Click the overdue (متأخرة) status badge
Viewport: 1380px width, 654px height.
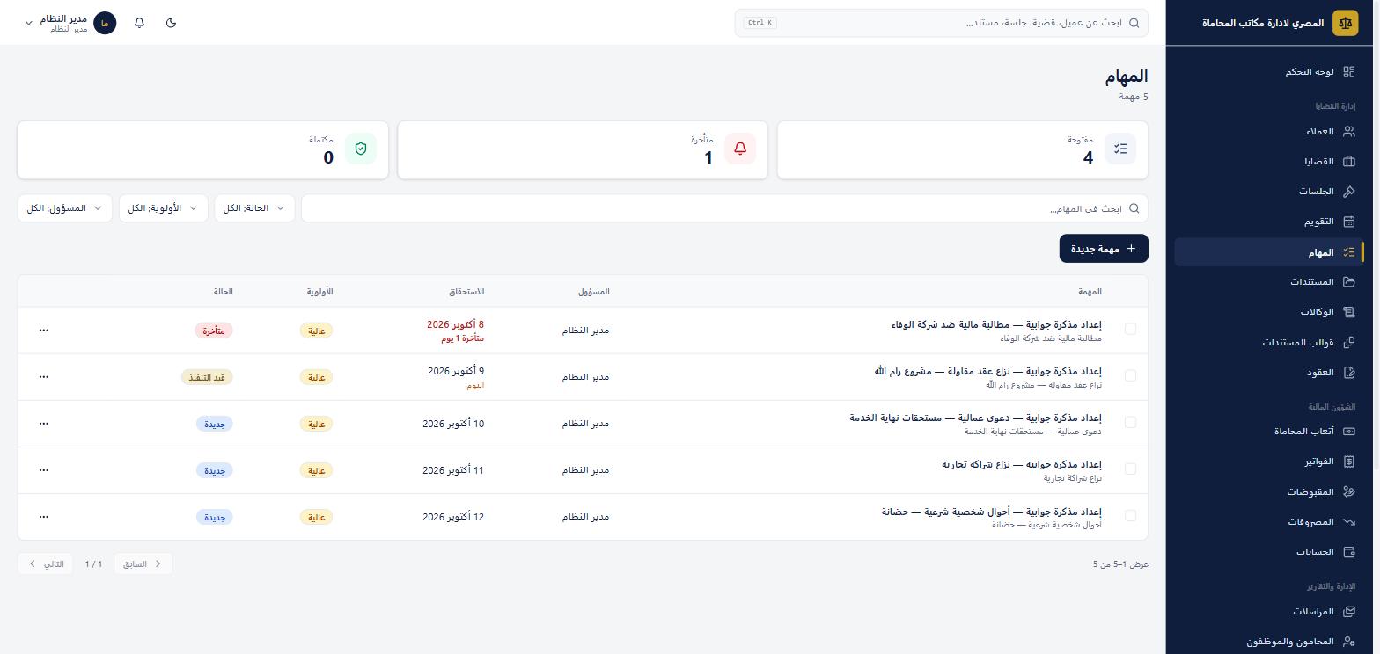pos(213,331)
